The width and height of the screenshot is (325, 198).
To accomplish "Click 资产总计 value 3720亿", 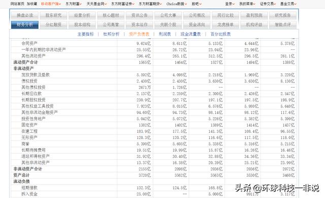I will (x=145, y=175).
